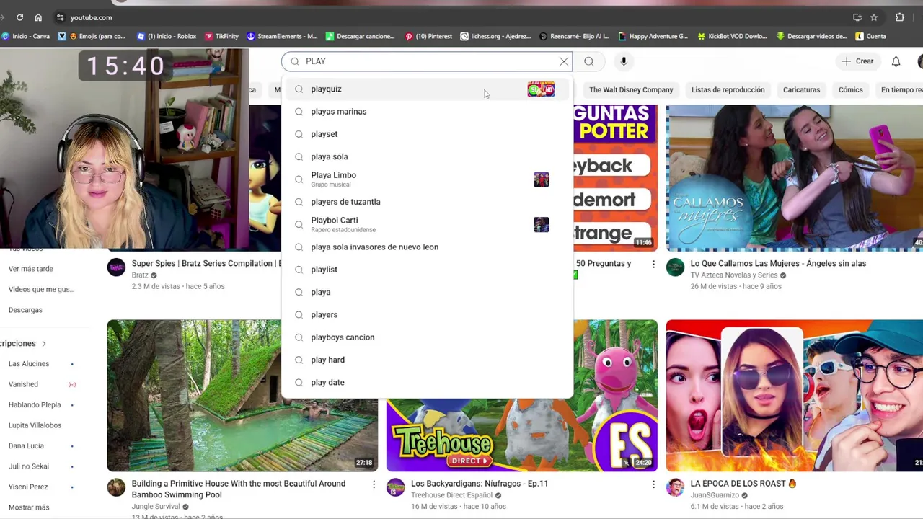923x519 pixels.
Task: Open the Roblox bookmark
Action: coord(166,36)
